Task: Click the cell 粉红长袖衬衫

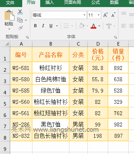Action: [51, 102]
